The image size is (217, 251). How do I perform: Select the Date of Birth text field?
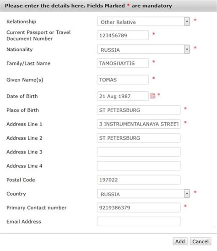click(x=123, y=96)
